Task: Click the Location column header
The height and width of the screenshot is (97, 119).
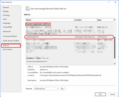Action: pos(85,20)
